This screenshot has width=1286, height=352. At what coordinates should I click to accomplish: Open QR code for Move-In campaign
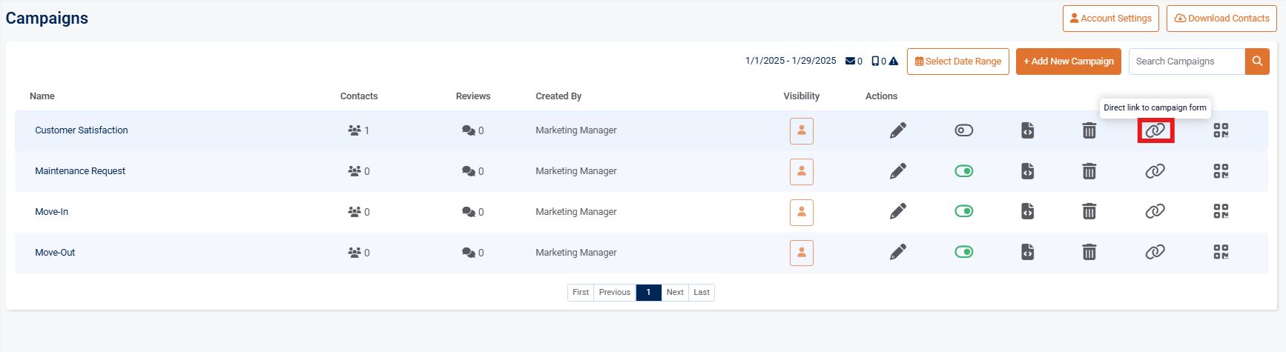pyautogui.click(x=1221, y=212)
